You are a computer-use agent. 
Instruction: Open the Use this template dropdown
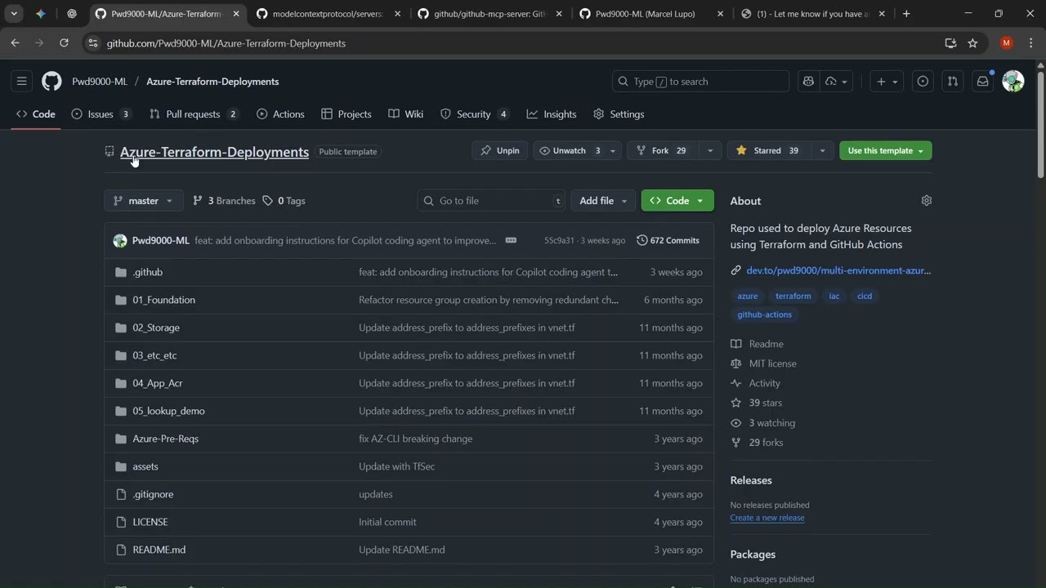click(x=886, y=150)
